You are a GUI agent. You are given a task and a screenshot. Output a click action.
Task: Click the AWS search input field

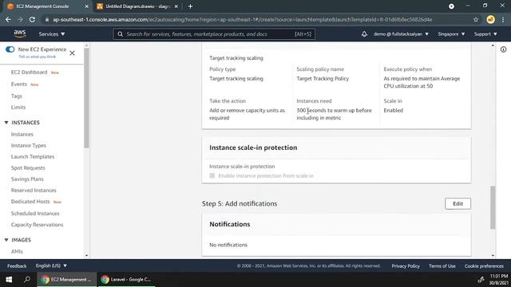tap(214, 33)
